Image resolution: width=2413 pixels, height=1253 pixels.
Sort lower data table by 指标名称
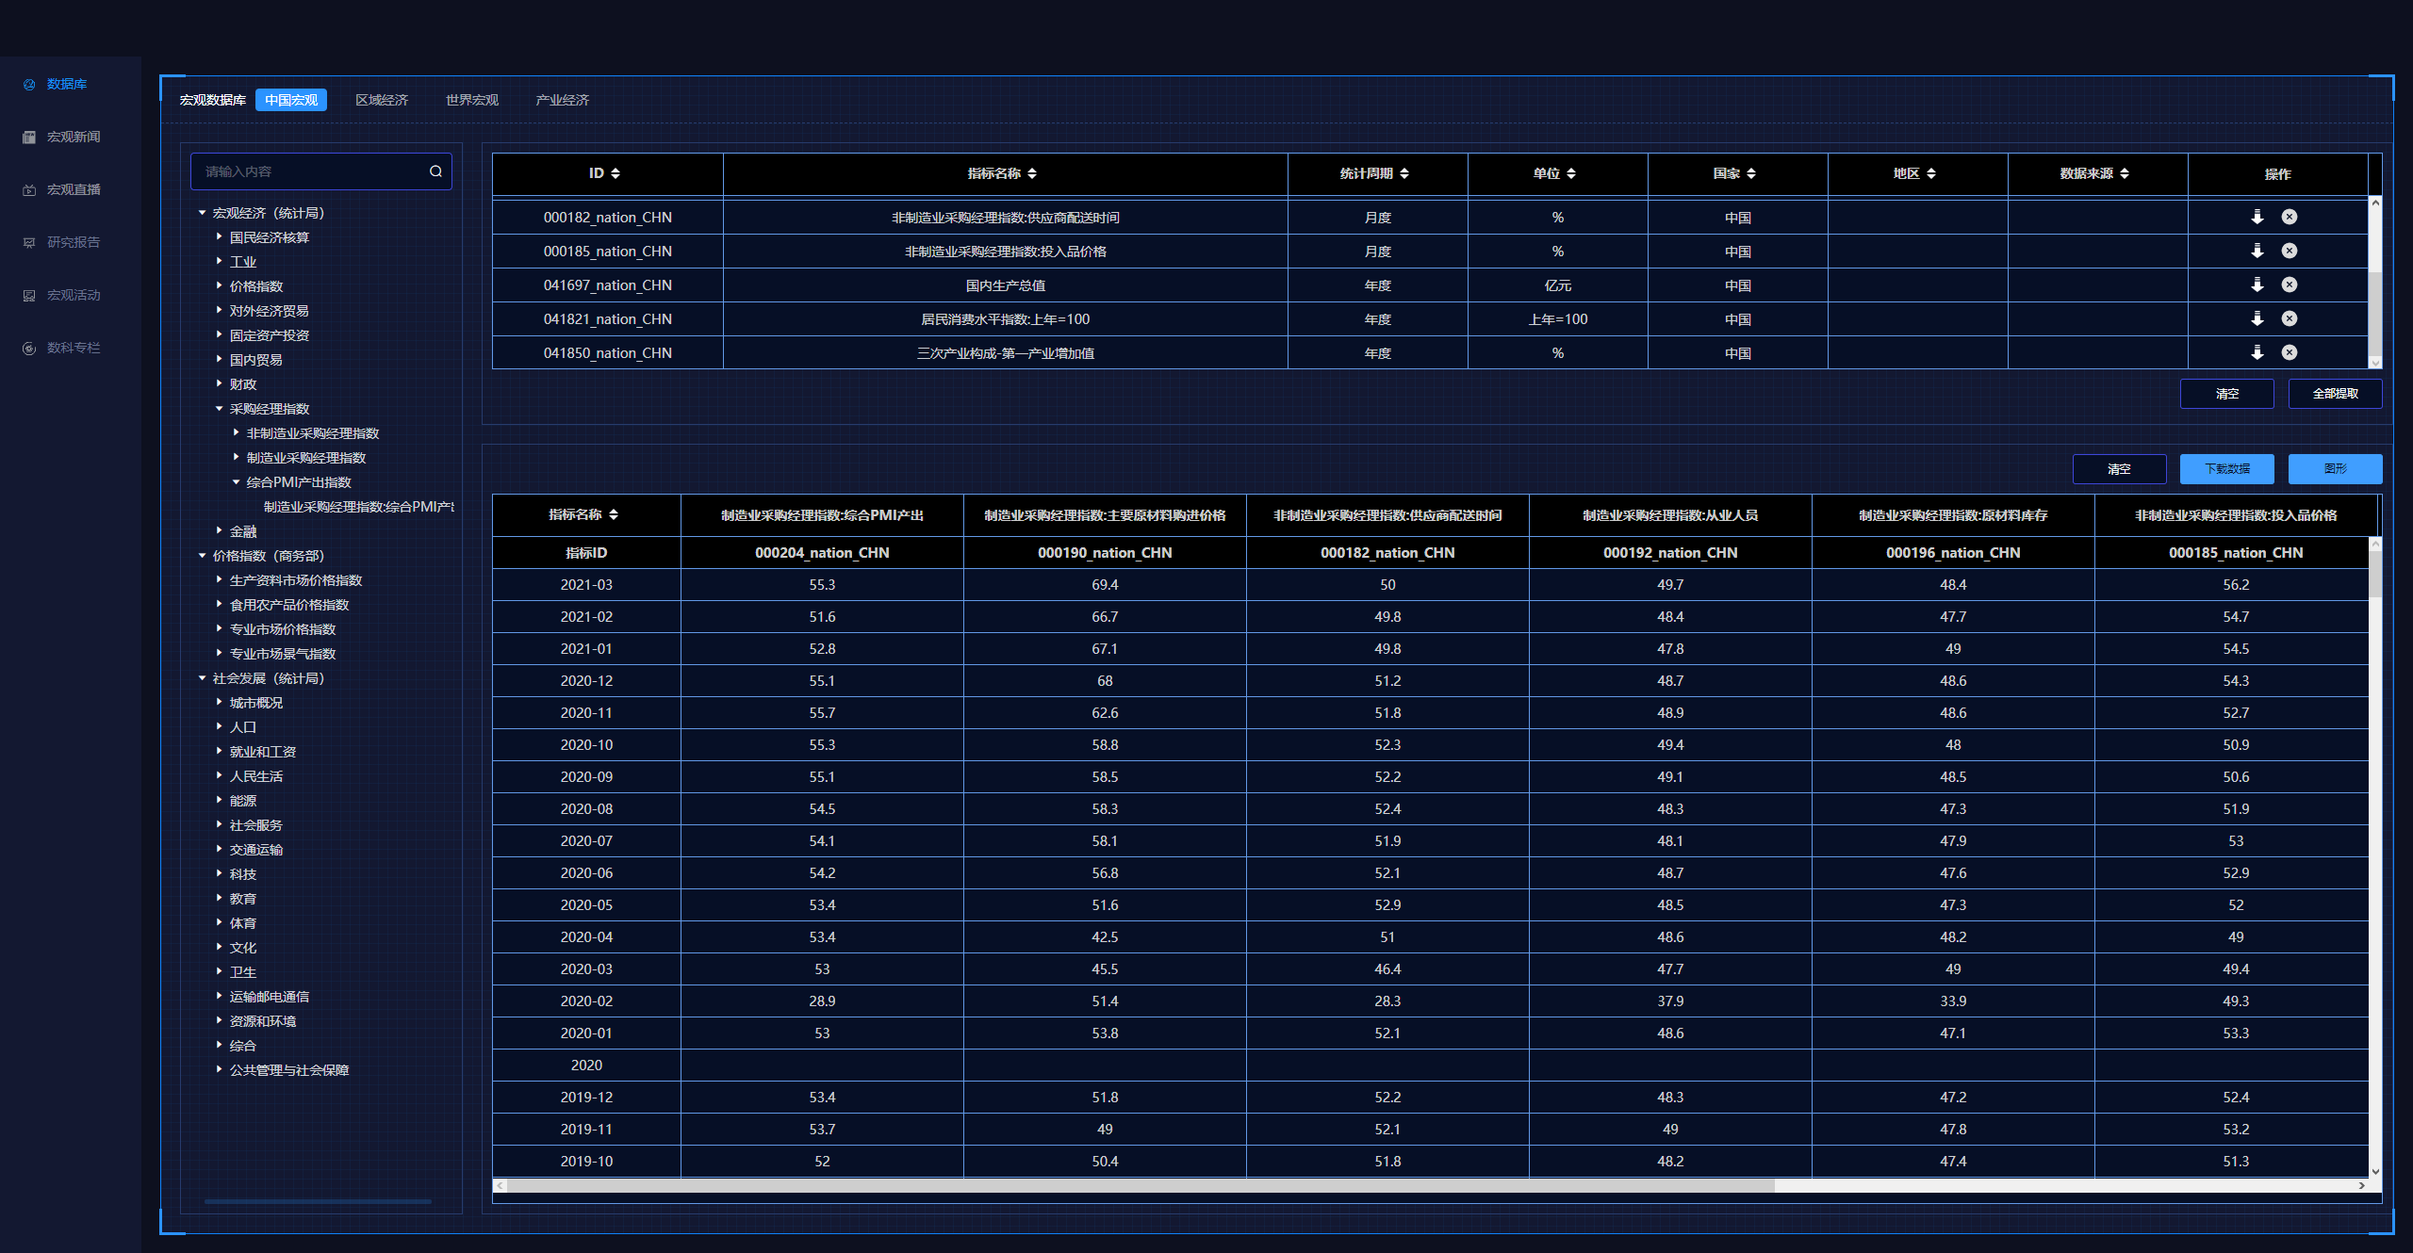[x=614, y=514]
